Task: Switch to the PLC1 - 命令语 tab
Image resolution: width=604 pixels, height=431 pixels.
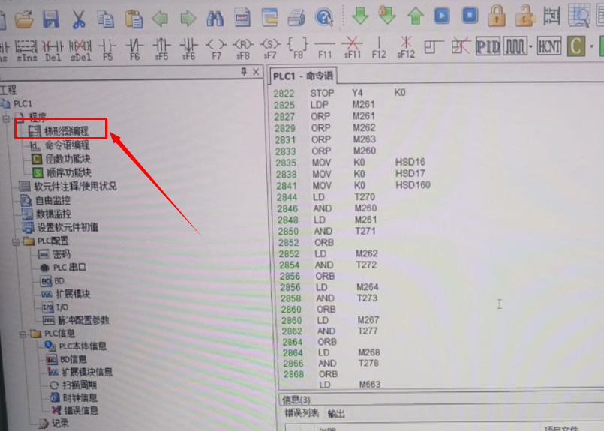Action: click(303, 76)
